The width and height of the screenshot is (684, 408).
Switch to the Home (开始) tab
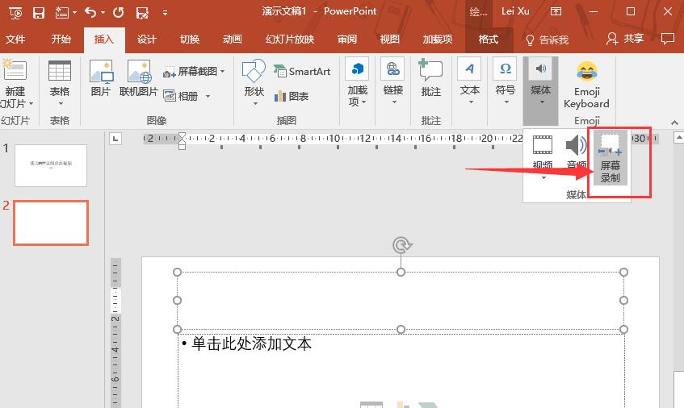tap(61, 40)
